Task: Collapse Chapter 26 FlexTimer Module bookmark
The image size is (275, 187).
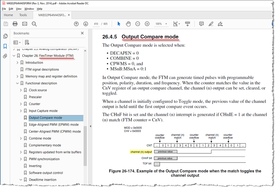Action: pyautogui.click(x=14, y=56)
